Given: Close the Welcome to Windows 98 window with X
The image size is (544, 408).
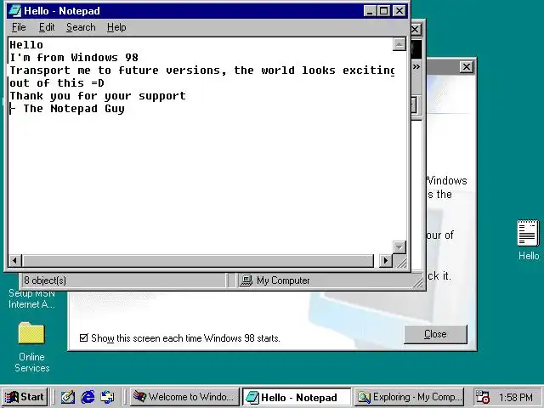Looking at the screenshot, I should pyautogui.click(x=467, y=66).
